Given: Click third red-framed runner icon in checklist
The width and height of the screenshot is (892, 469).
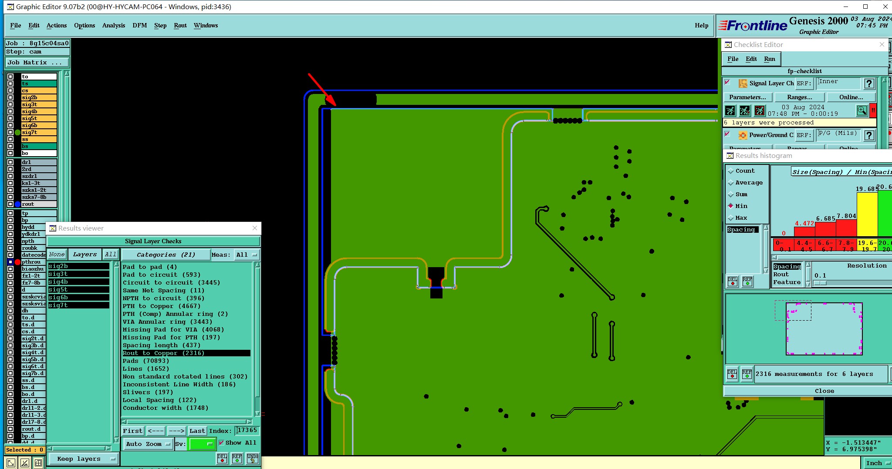Looking at the screenshot, I should 760,111.
